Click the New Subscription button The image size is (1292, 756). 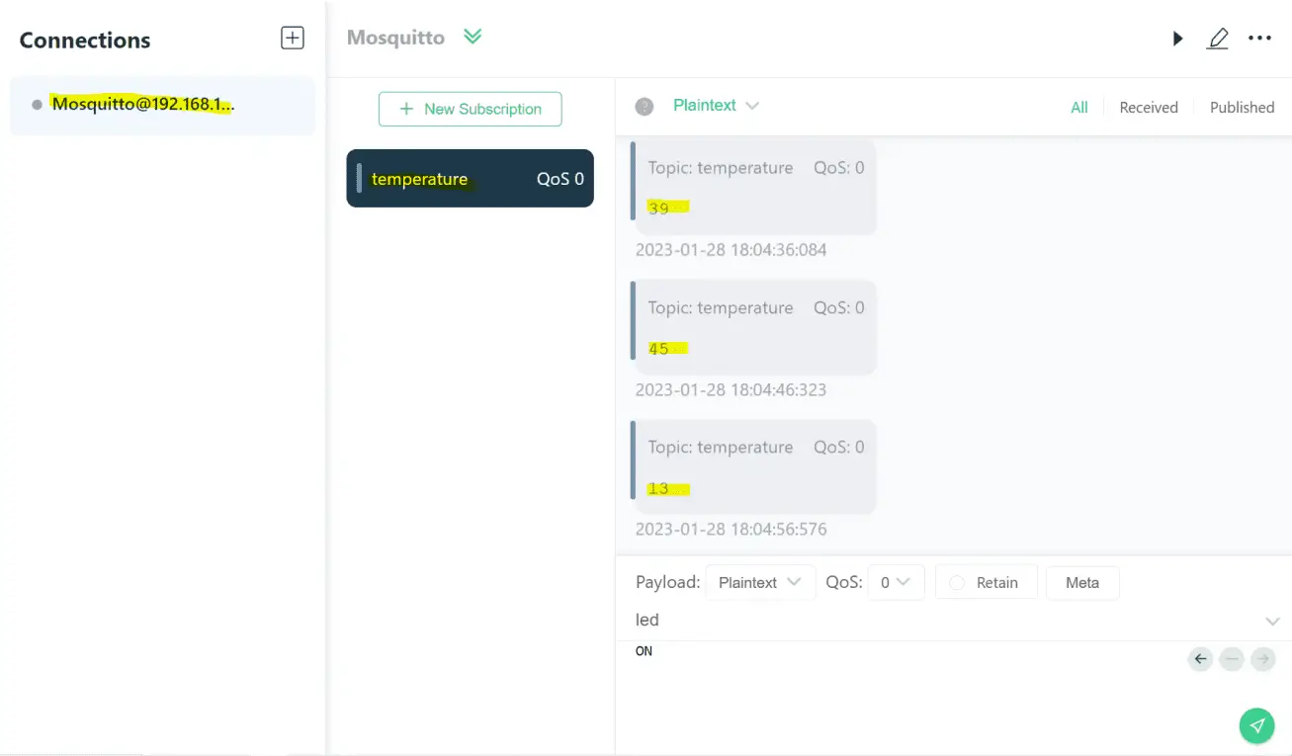tap(470, 109)
